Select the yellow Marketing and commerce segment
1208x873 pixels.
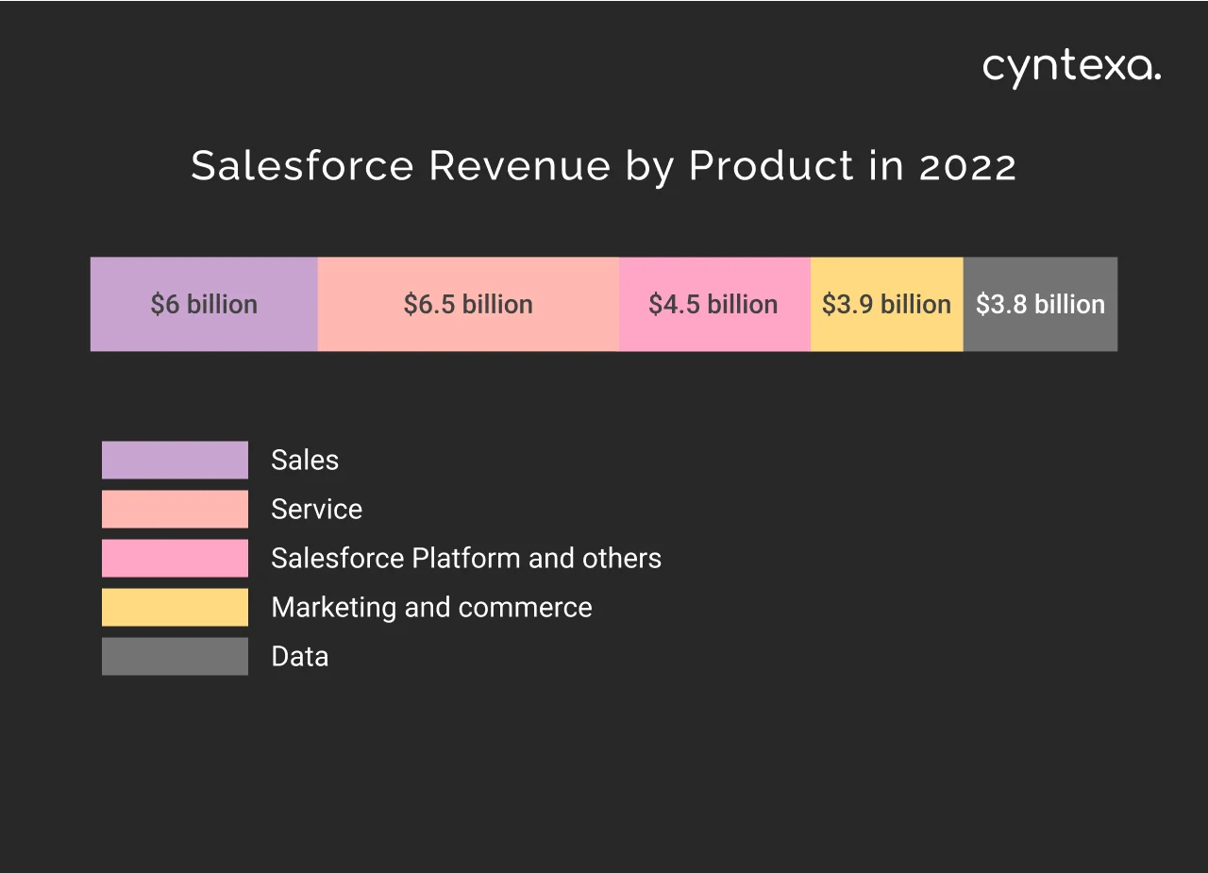pyautogui.click(x=886, y=304)
